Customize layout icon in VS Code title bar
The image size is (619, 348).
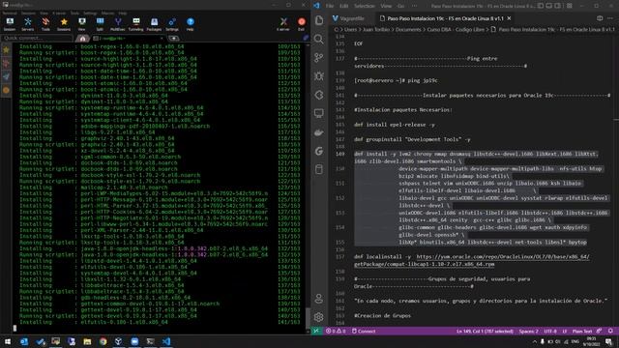click(570, 6)
